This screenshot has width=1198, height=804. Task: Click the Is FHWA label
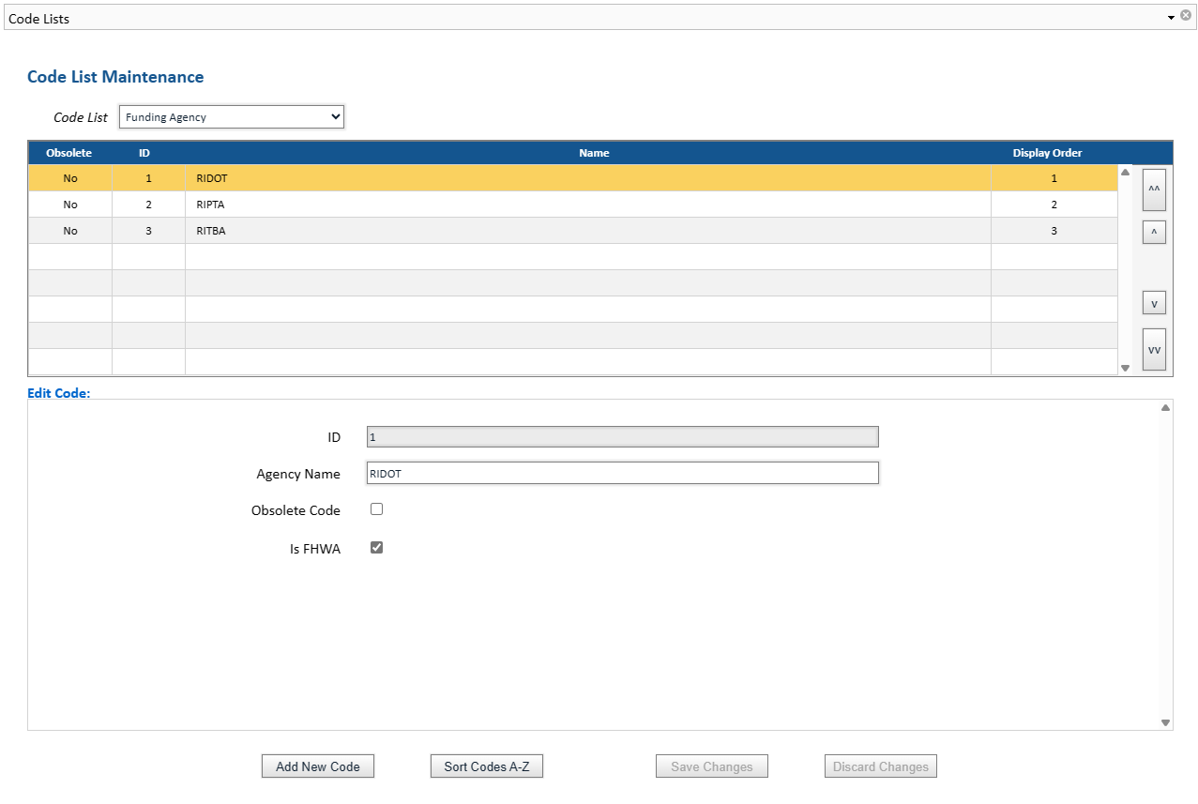click(315, 549)
